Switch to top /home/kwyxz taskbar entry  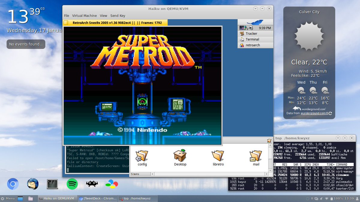(x=137, y=198)
